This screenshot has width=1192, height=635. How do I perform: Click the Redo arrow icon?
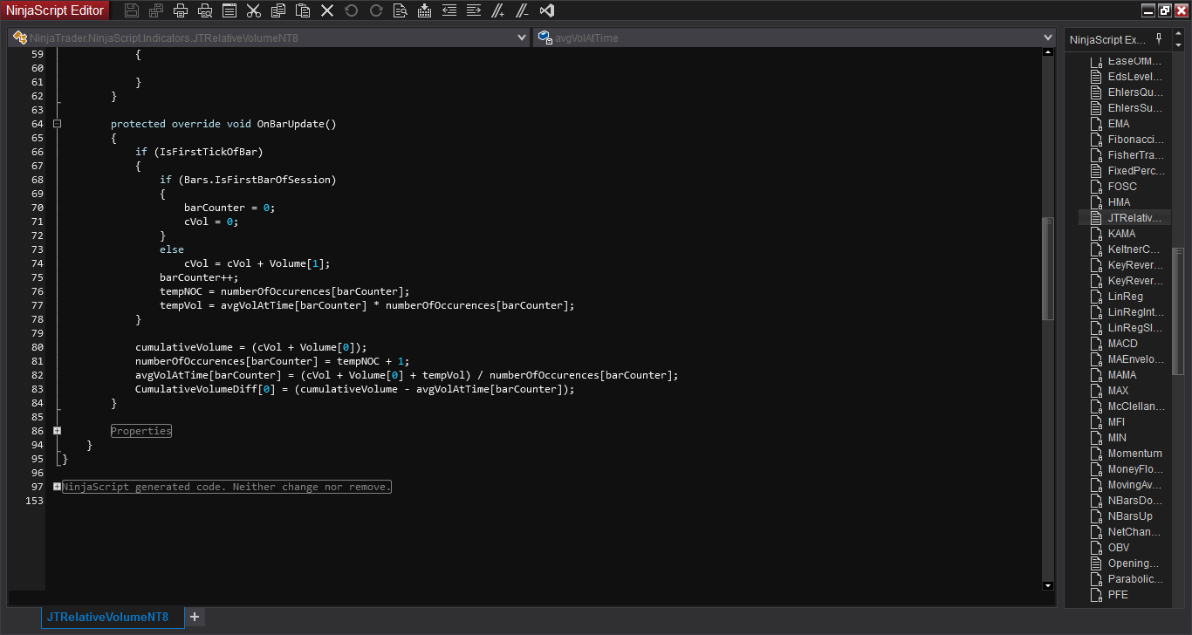pyautogui.click(x=376, y=10)
